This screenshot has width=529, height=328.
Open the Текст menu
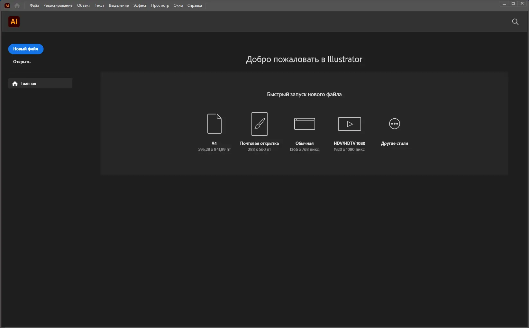coord(99,5)
